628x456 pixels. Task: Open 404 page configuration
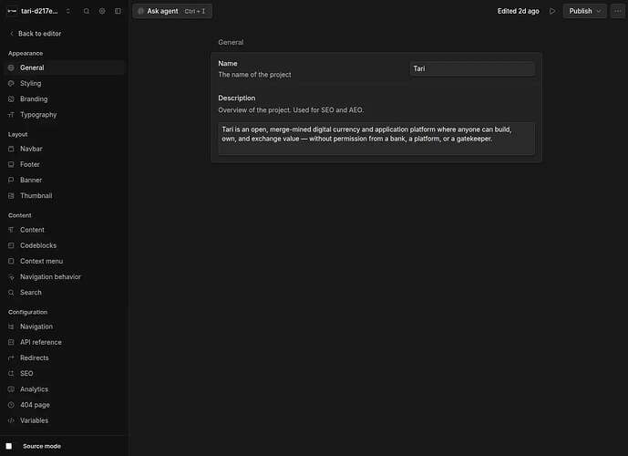click(x=64, y=405)
